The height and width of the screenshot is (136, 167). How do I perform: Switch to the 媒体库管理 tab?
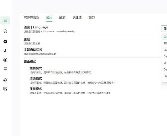point(31,17)
